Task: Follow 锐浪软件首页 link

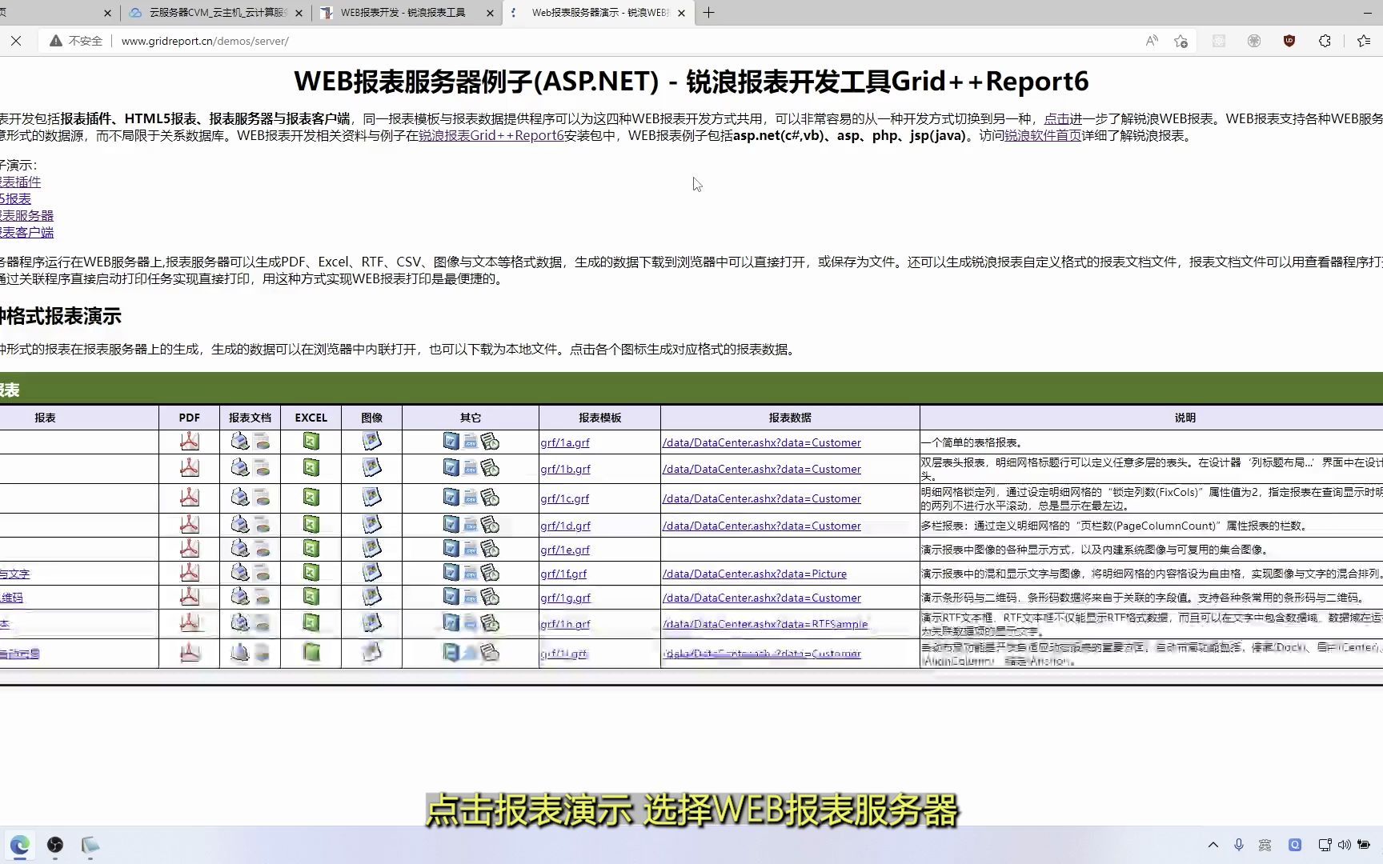Action: click(x=1043, y=135)
